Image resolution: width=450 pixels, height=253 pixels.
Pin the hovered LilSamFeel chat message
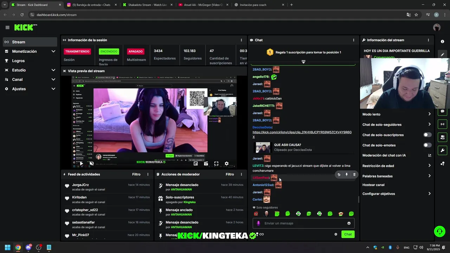click(347, 175)
